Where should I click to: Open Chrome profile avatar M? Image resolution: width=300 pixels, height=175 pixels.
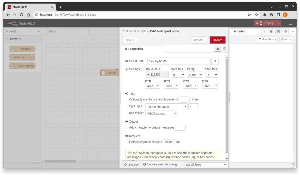285,15
